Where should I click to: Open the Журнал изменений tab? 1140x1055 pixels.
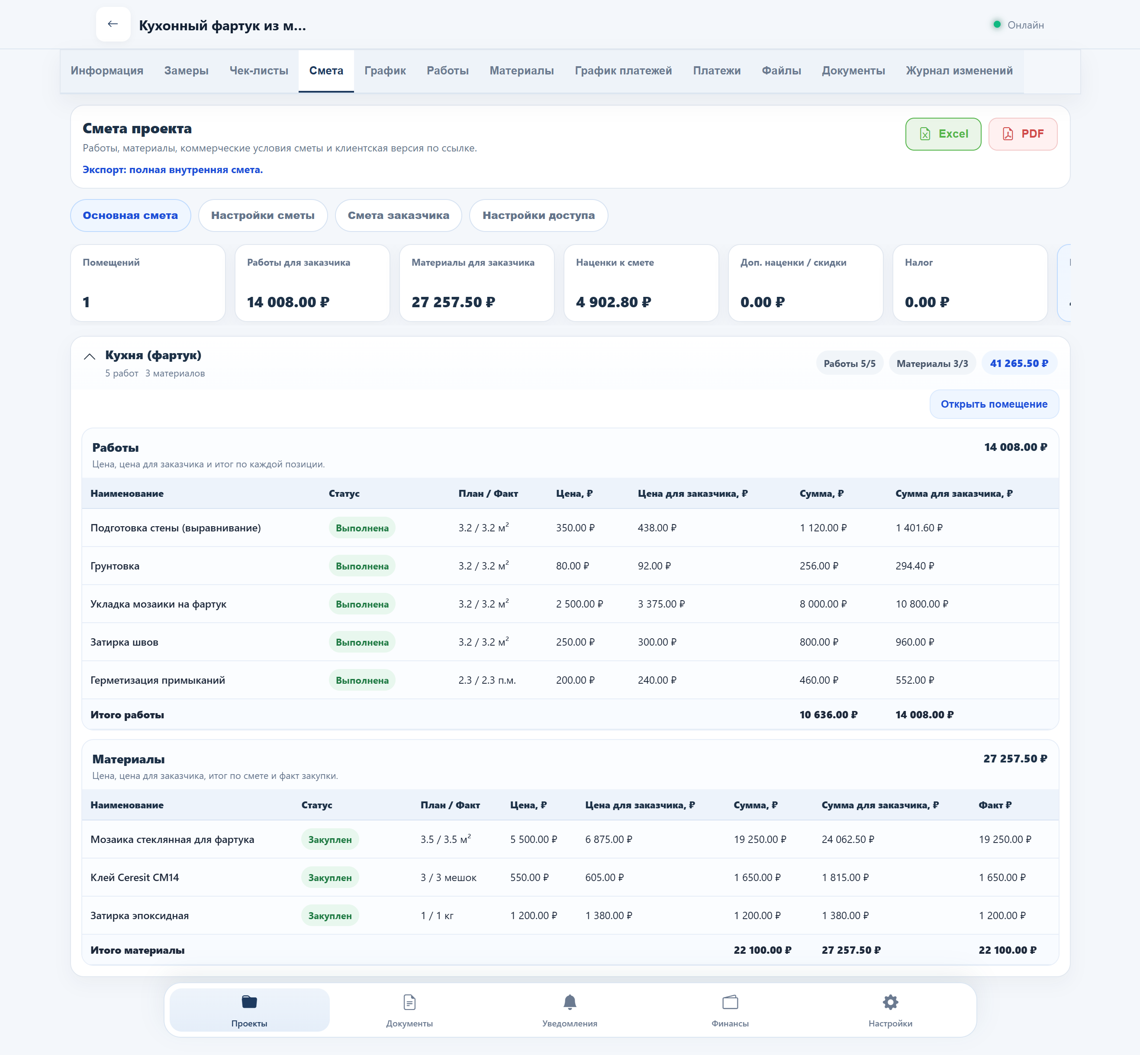[959, 71]
